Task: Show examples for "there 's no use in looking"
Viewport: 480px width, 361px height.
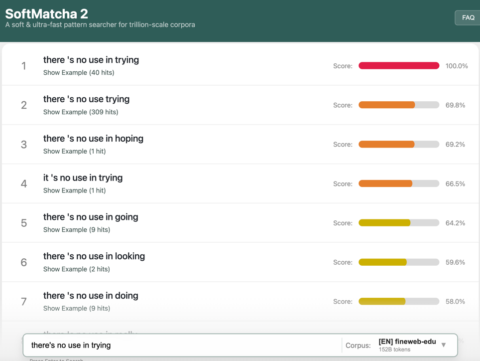Action: point(77,269)
